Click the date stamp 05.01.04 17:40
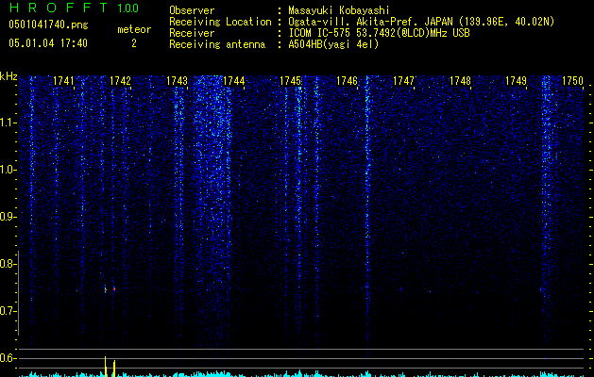The width and height of the screenshot is (594, 377). [x=48, y=43]
